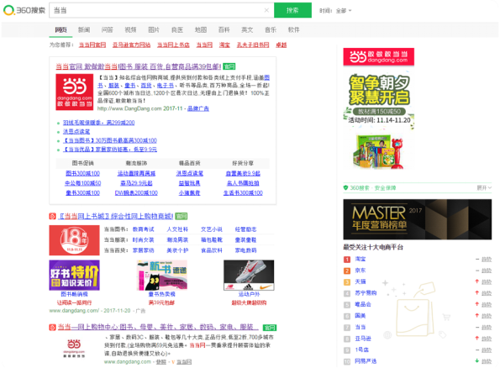Click the 好书特价 promo image
Screen dimensions: 500x368
[74, 275]
